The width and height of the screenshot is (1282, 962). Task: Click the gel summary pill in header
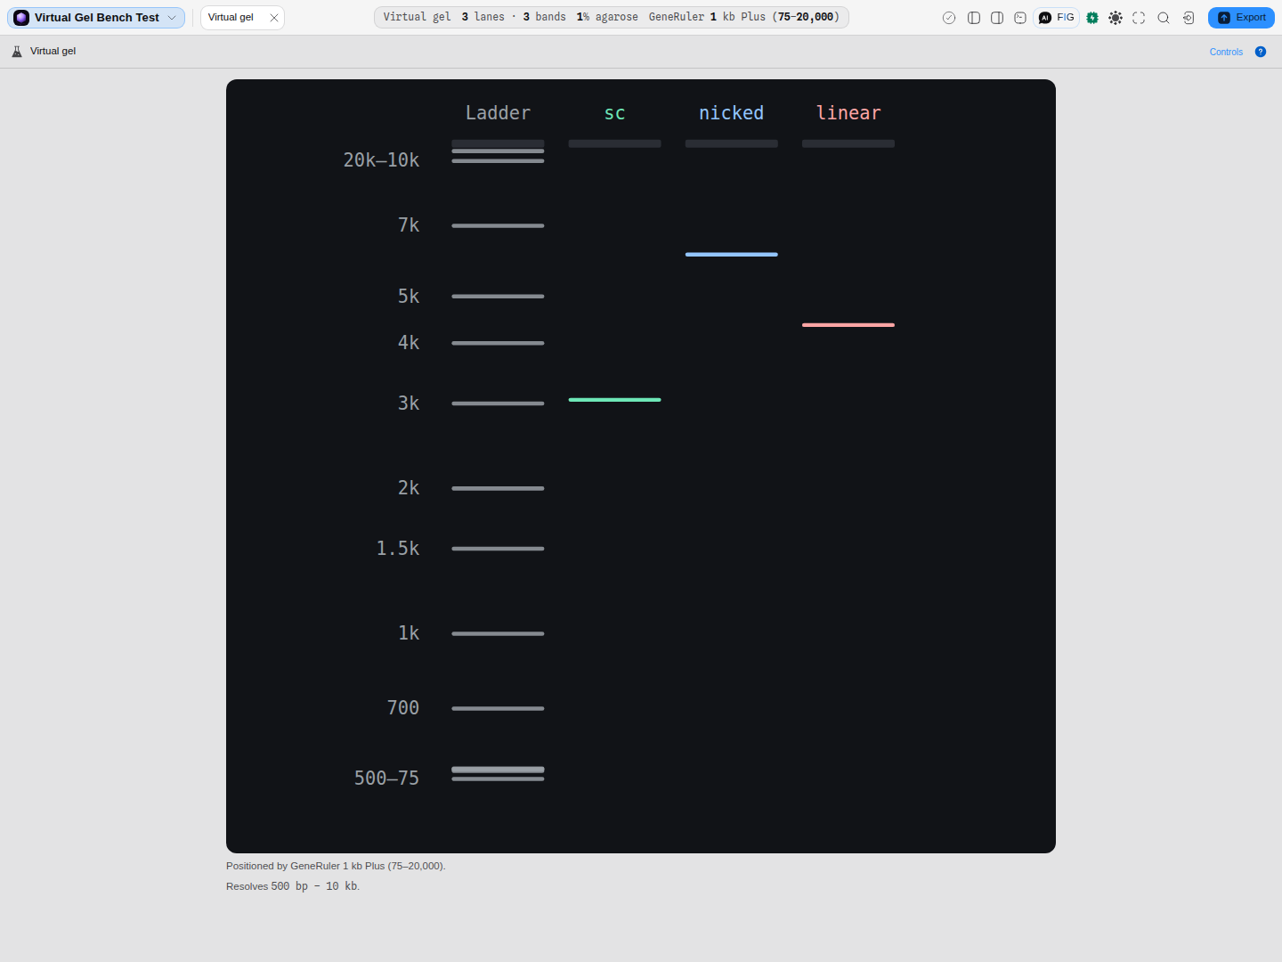click(612, 17)
